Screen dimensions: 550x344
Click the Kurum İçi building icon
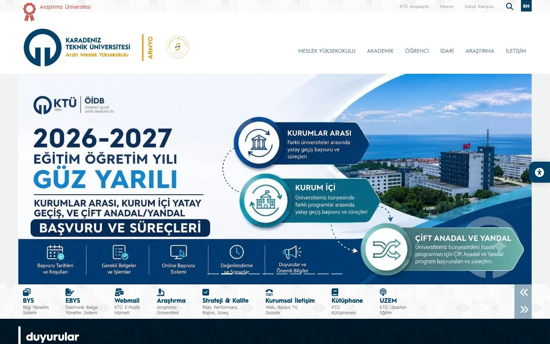266,200
